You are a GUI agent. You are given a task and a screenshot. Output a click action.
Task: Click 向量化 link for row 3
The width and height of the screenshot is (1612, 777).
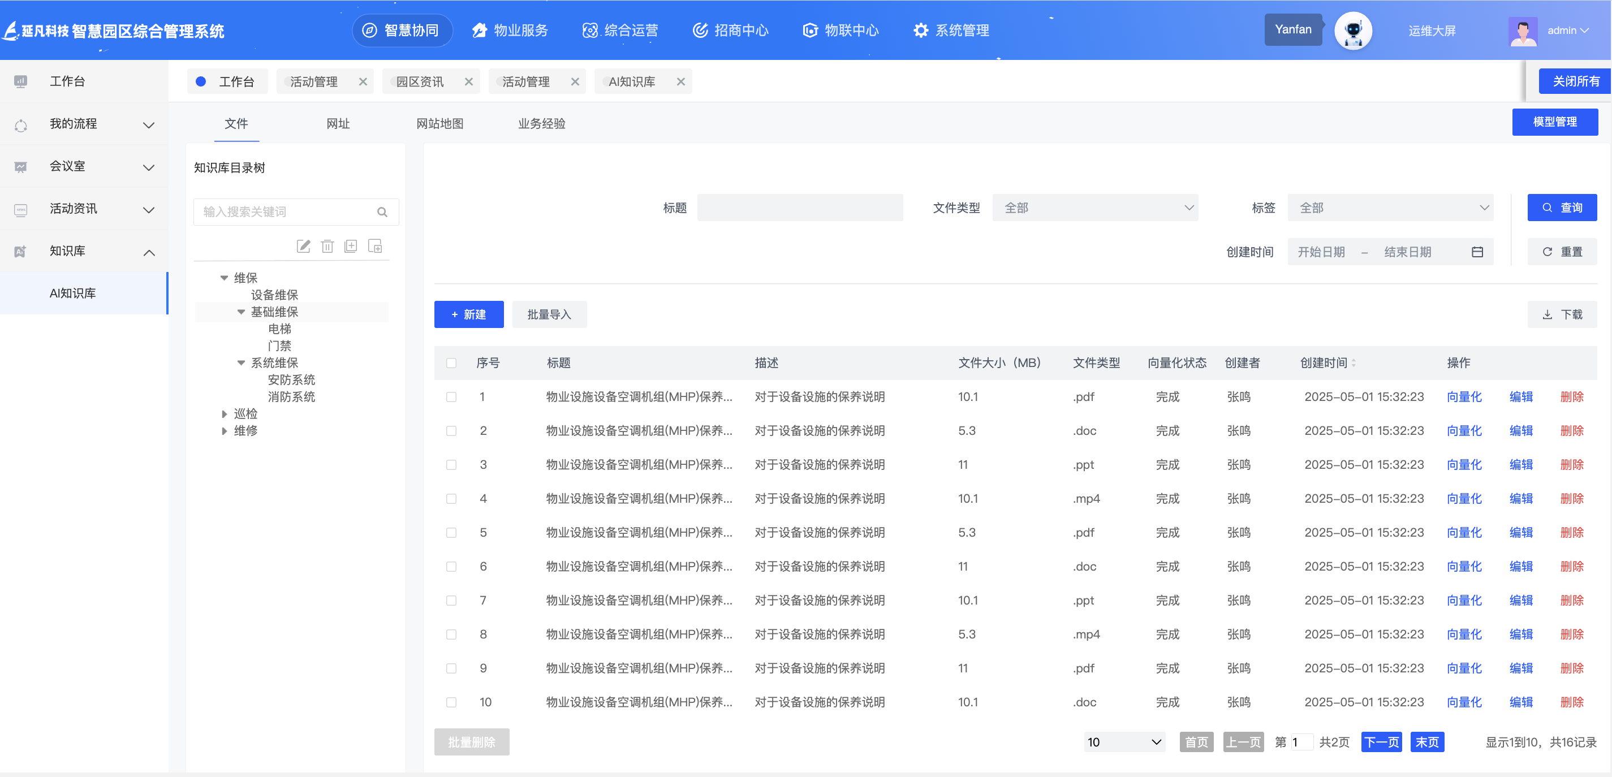click(1464, 465)
